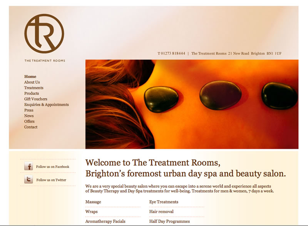Image resolution: width=308 pixels, height=226 pixels.
Task: View the News section
Action: pyautogui.click(x=29, y=116)
